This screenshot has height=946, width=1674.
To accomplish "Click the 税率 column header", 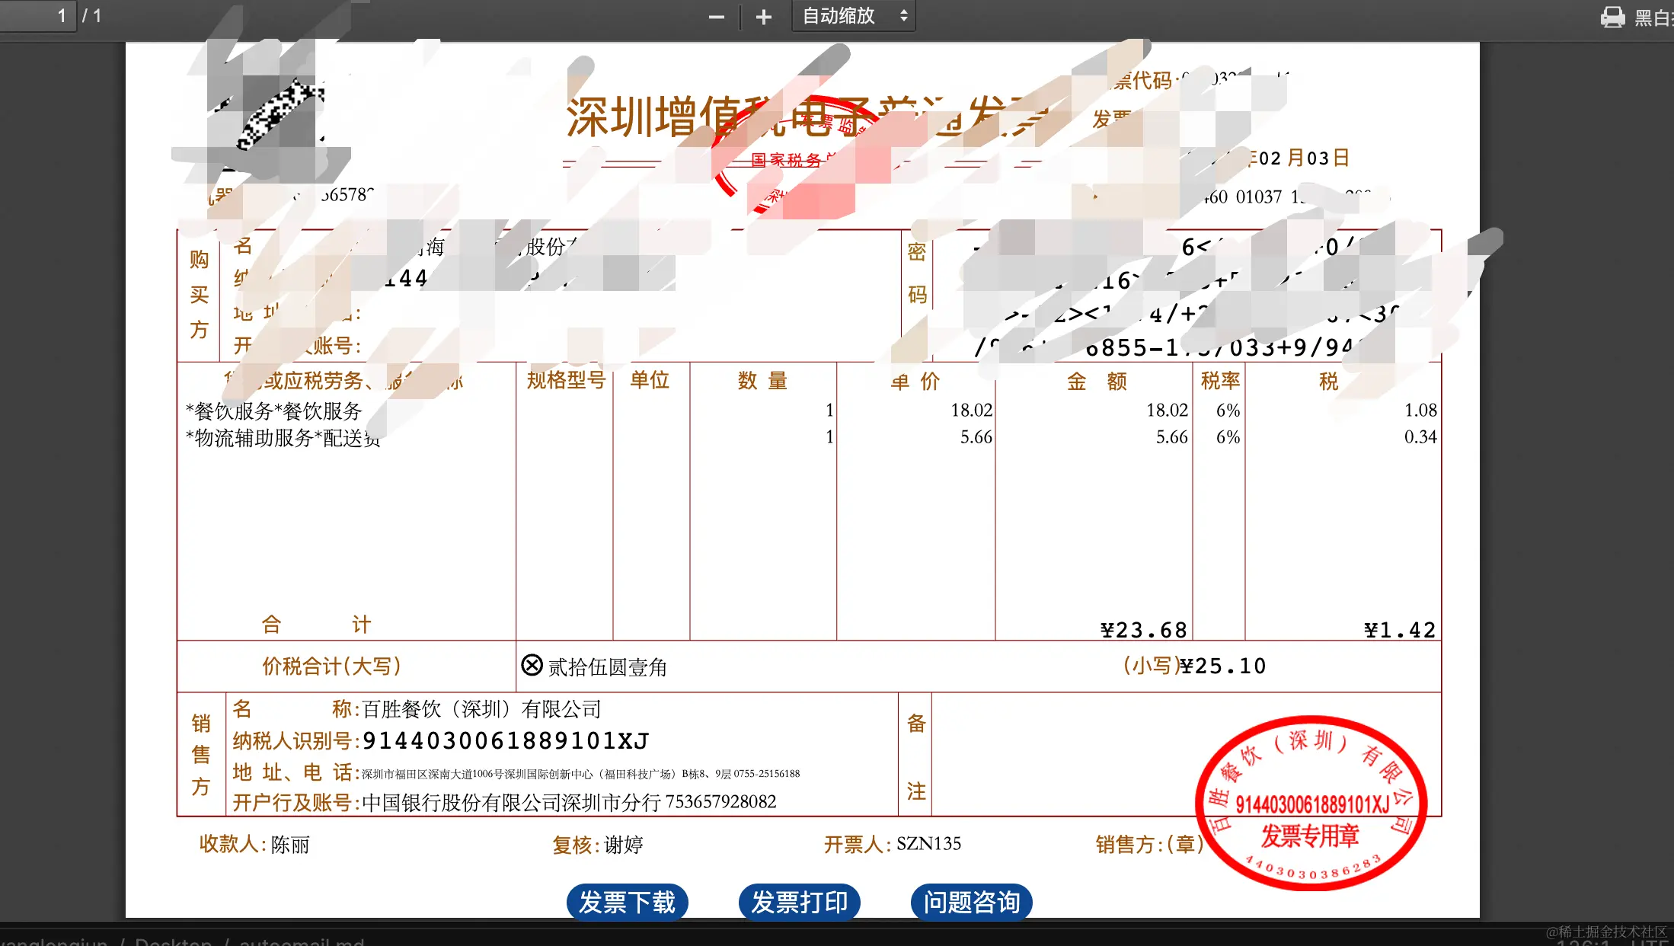I will tap(1220, 380).
